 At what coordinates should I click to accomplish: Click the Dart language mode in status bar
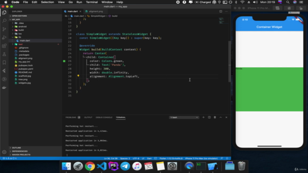[x=149, y=158]
